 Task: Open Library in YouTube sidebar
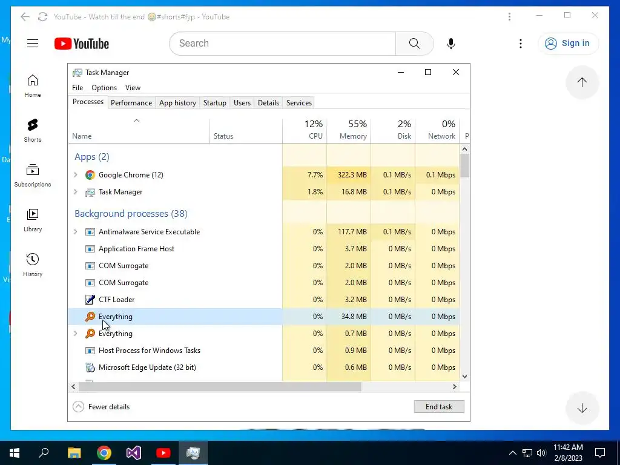pos(33,220)
